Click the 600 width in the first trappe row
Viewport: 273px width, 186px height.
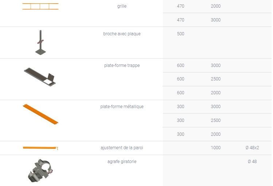(180, 66)
